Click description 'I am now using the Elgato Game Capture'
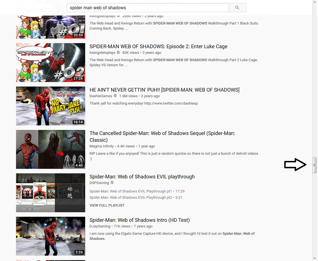The width and height of the screenshot is (318, 261). pyautogui.click(x=172, y=236)
